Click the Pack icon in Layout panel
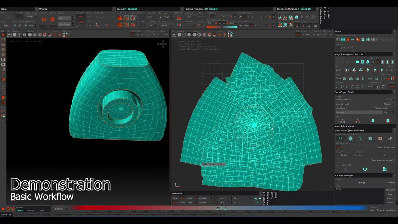 120,17
